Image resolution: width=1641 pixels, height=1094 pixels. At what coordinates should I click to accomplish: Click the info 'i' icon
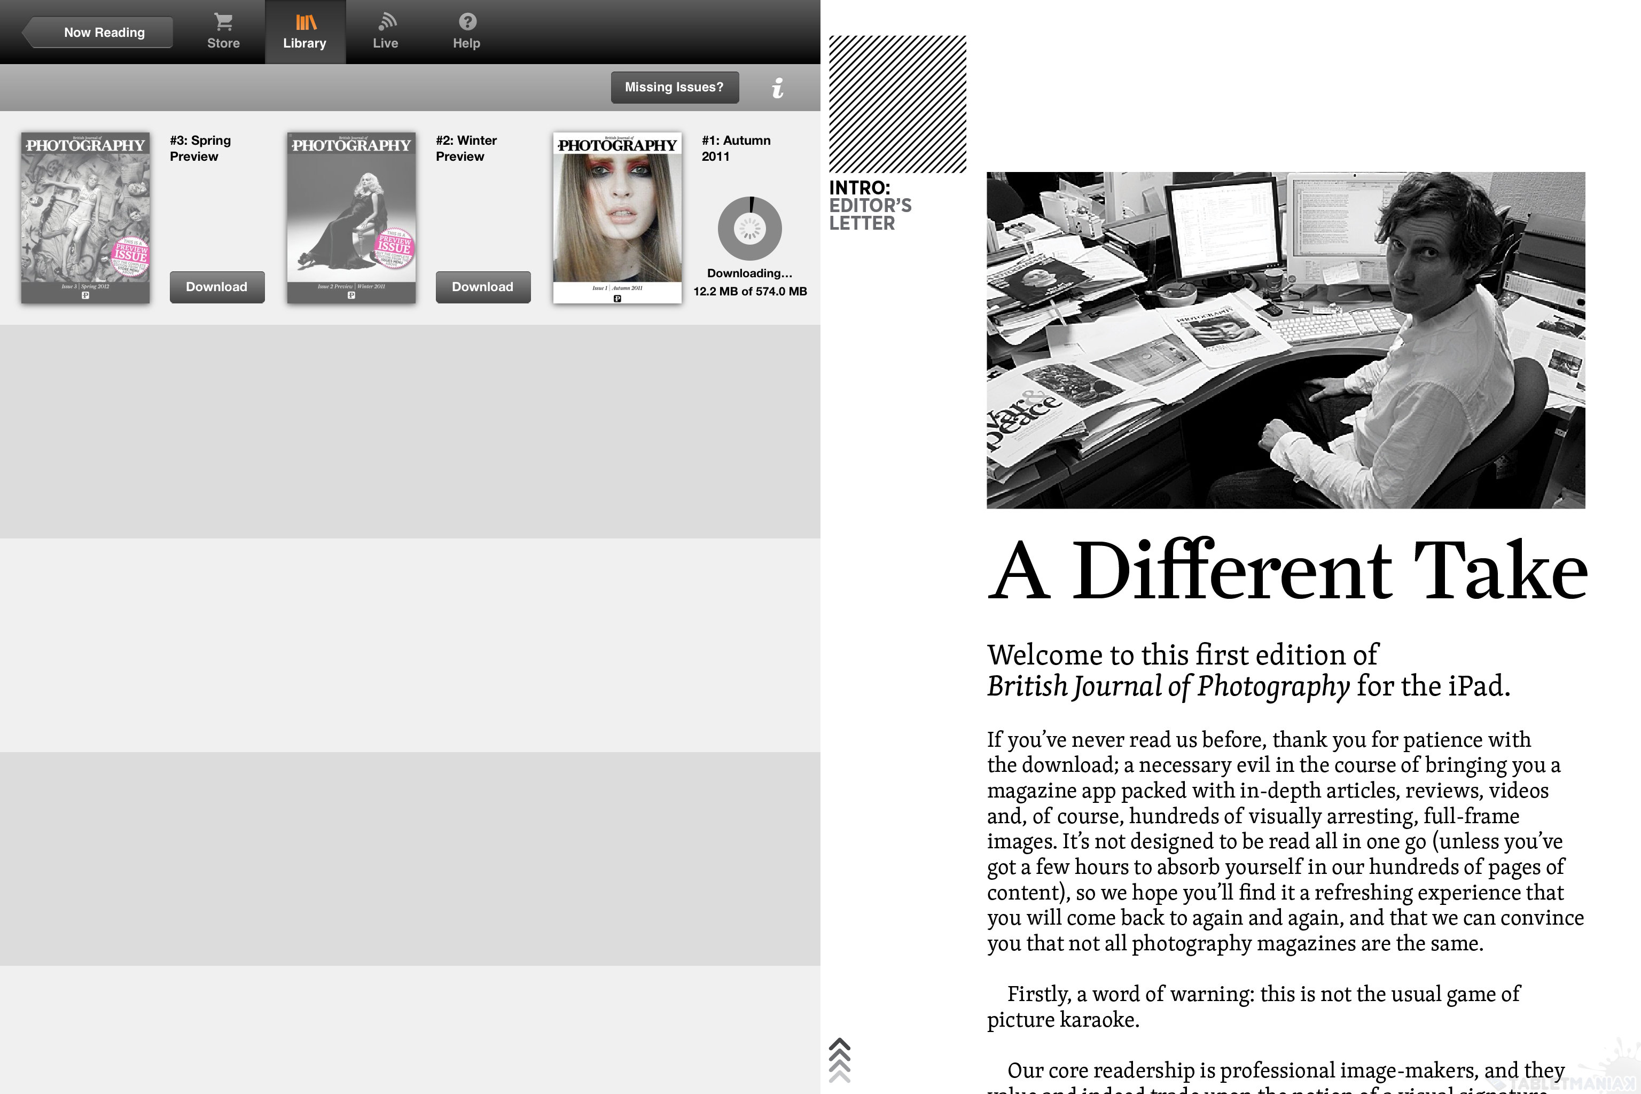pos(778,88)
